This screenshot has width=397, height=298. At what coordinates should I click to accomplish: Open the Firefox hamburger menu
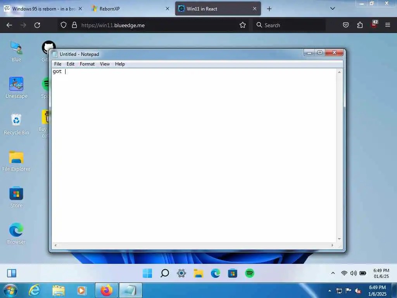(388, 25)
